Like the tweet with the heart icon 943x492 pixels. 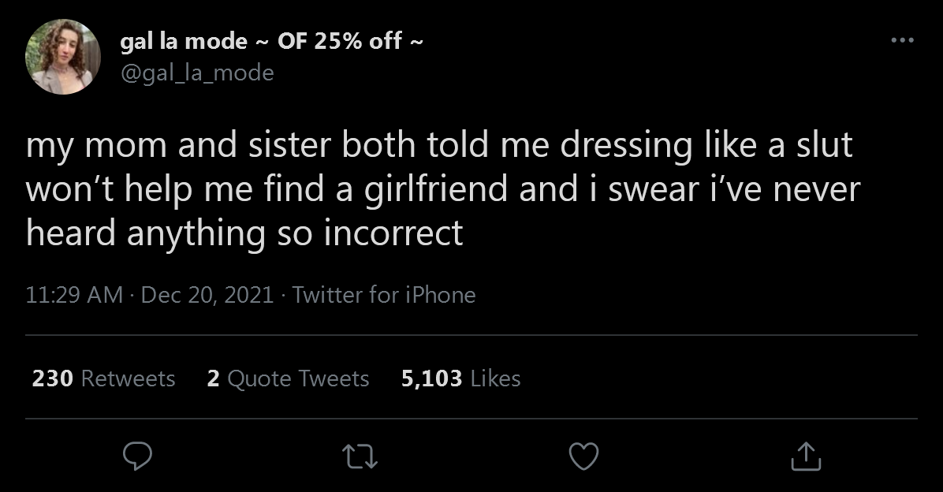pos(584,456)
